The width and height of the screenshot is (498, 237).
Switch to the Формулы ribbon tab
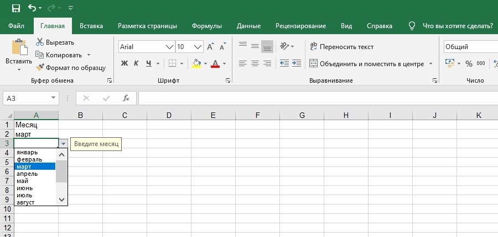(x=206, y=26)
